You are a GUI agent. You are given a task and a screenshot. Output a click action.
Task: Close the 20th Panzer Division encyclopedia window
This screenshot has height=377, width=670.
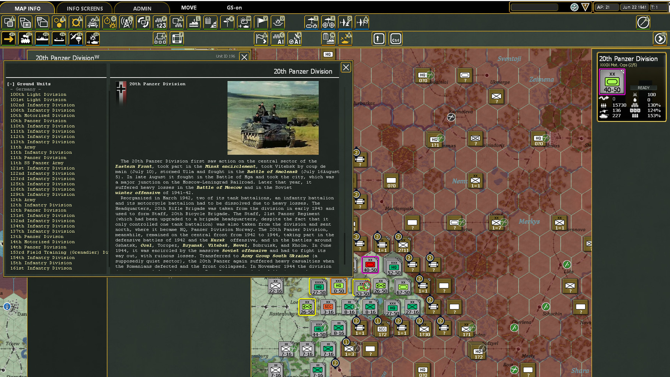346,67
